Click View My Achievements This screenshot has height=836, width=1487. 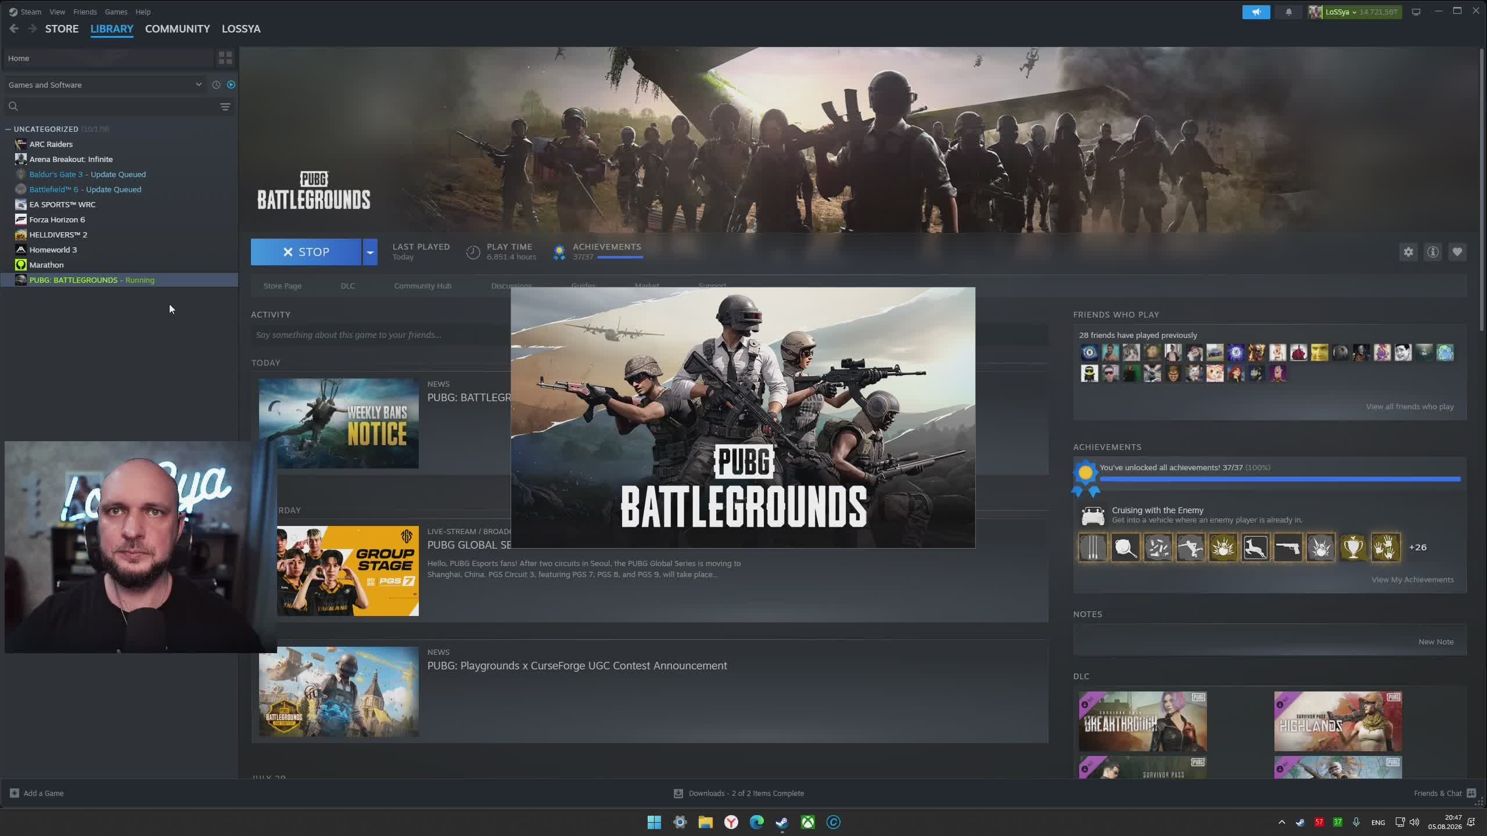tap(1413, 579)
